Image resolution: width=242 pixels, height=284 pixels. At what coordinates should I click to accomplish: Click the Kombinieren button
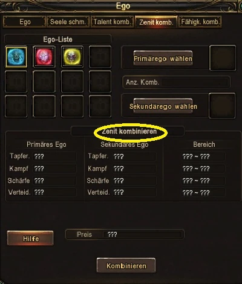click(126, 265)
